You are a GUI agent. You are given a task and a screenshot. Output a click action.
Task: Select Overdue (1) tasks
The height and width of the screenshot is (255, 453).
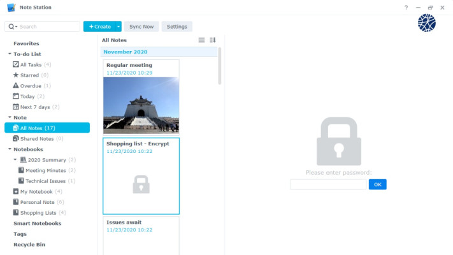36,86
